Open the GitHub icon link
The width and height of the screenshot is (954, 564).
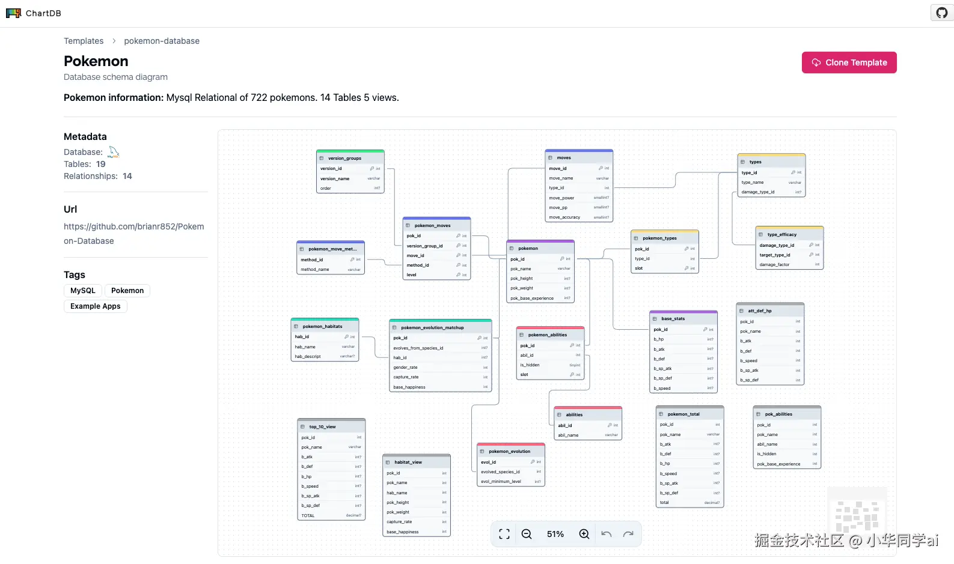click(x=941, y=13)
